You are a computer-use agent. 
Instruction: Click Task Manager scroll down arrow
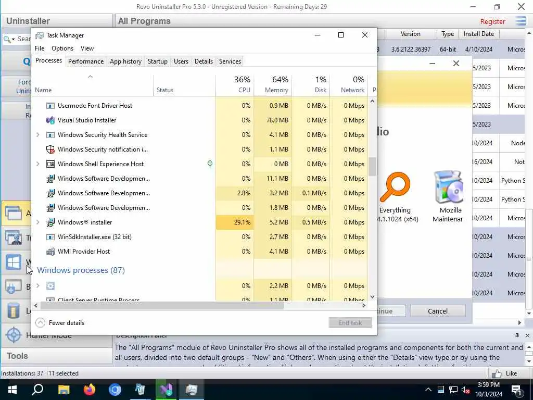(372, 297)
